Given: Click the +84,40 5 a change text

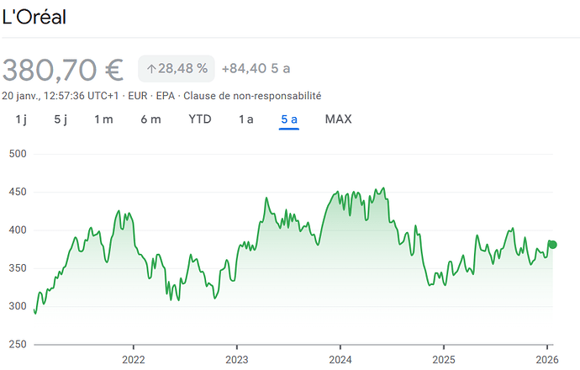Looking at the screenshot, I should point(256,68).
